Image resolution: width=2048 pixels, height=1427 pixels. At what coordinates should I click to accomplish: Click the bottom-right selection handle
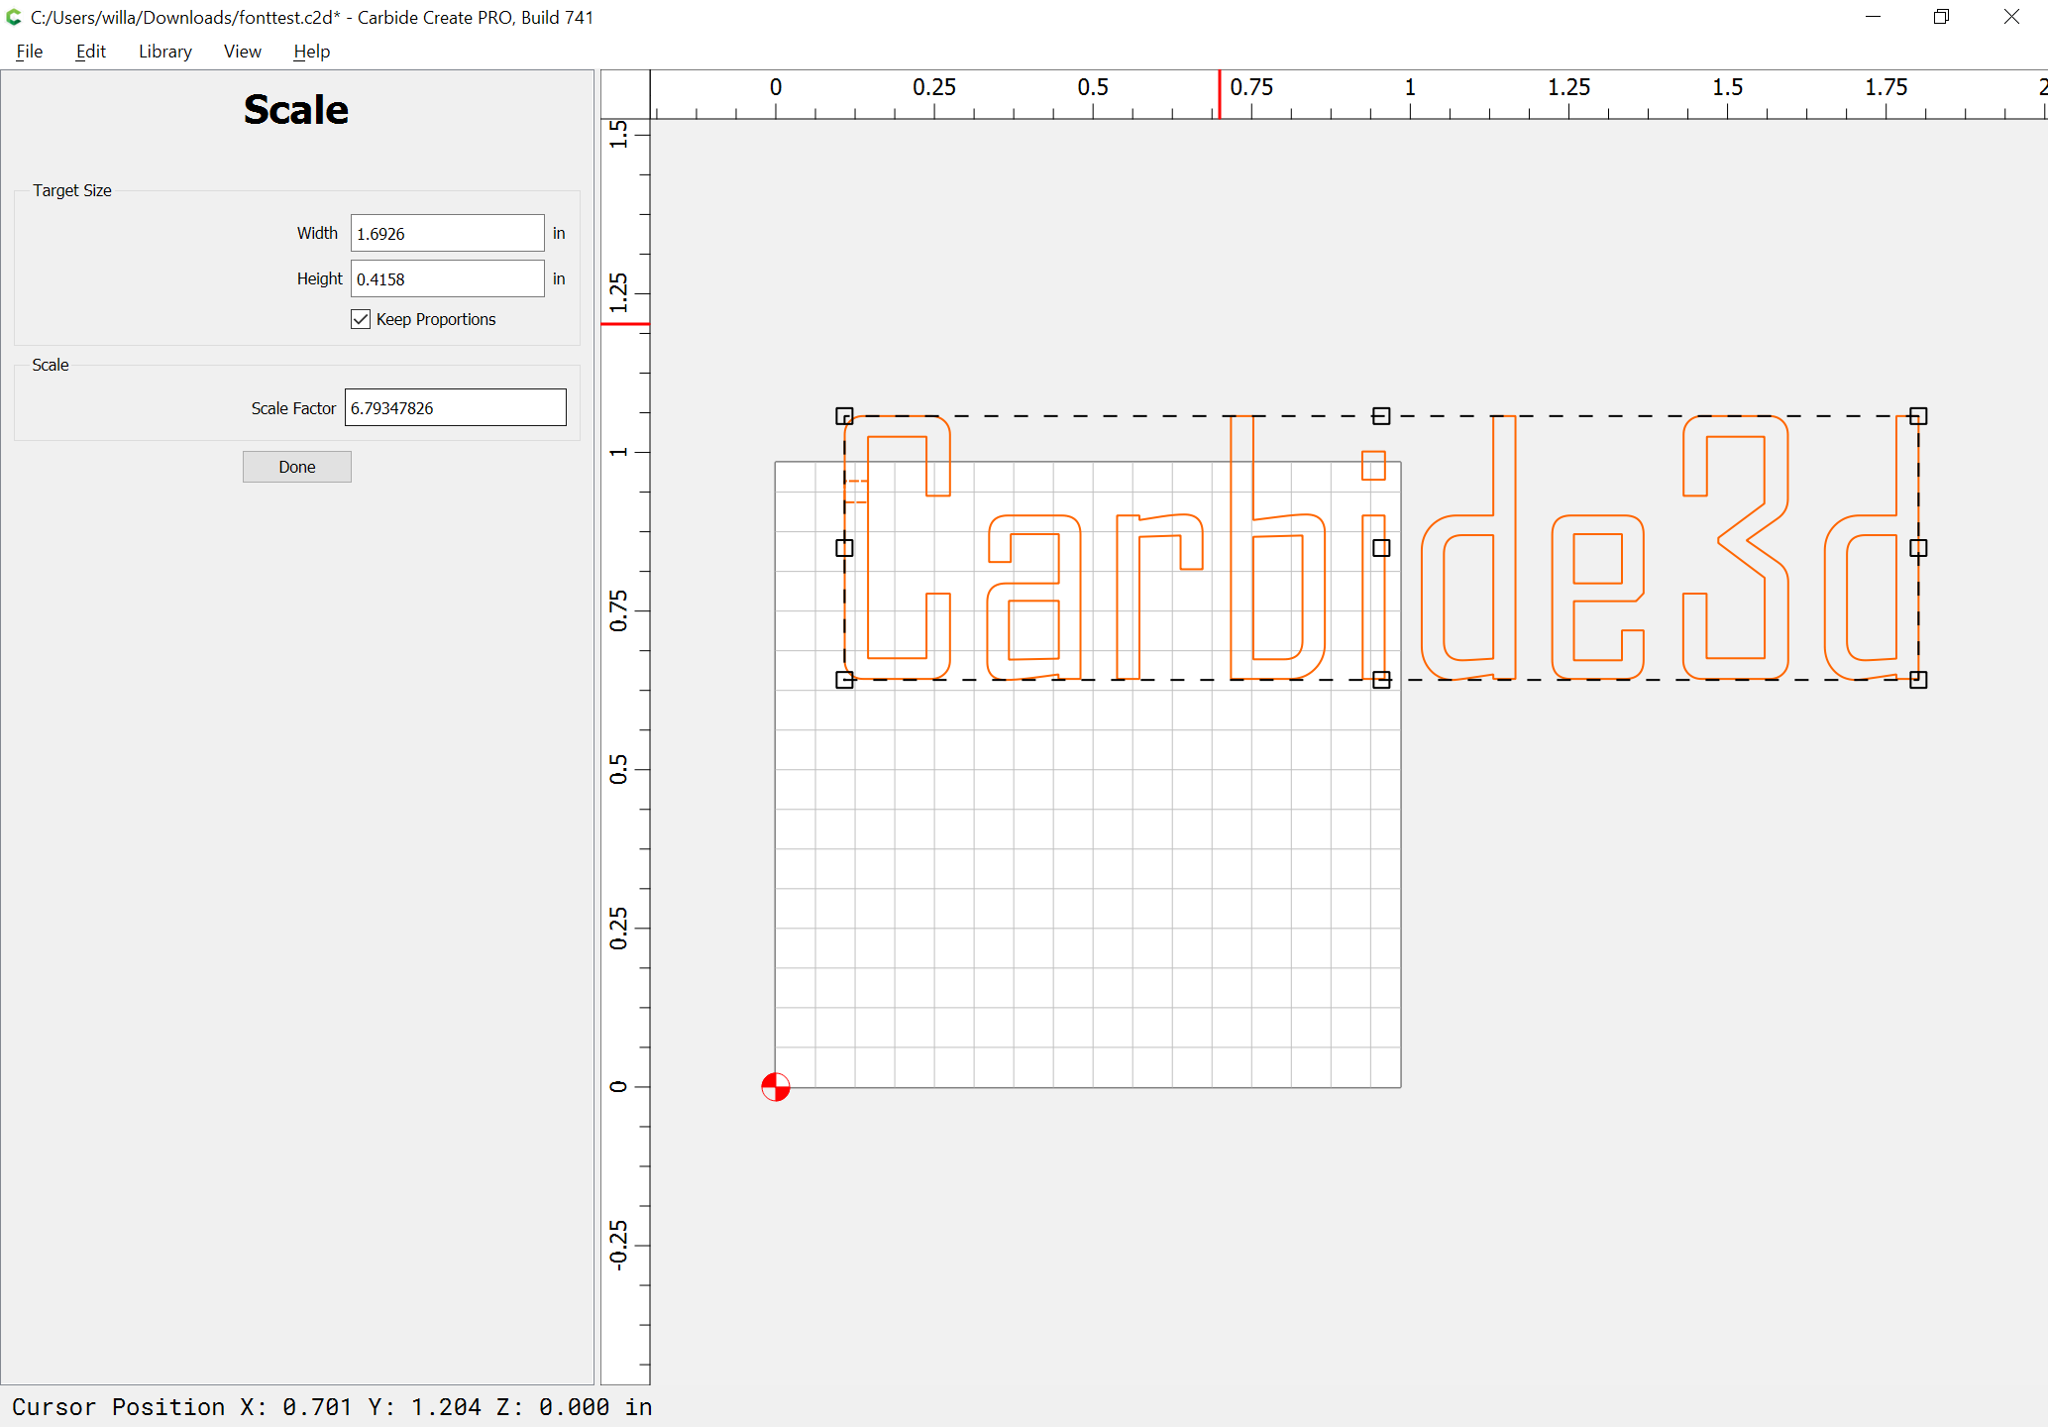[x=1918, y=680]
